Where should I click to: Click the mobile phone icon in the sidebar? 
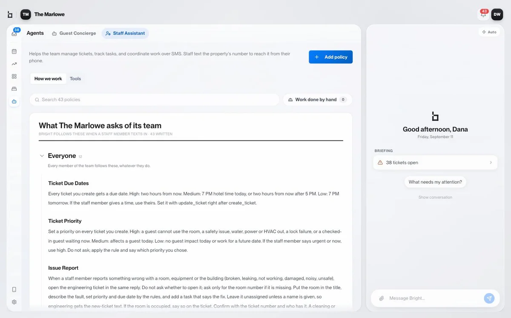pos(14,289)
